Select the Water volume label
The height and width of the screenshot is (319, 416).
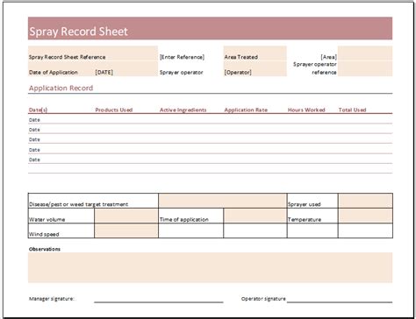coord(47,219)
